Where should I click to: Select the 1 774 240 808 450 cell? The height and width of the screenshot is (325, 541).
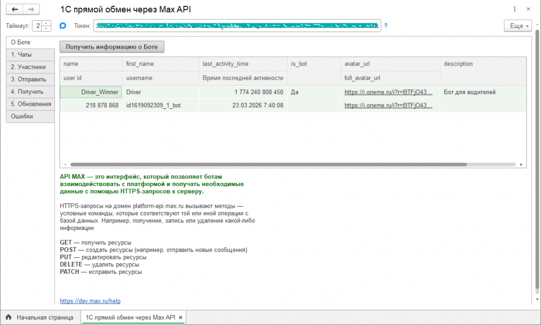coord(243,92)
